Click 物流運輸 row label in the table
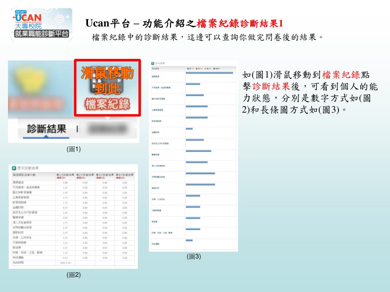 coord(18,257)
